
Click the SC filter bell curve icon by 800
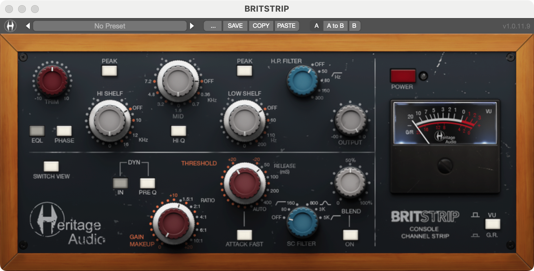point(325,203)
